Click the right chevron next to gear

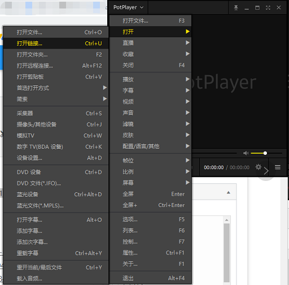coord(266,171)
